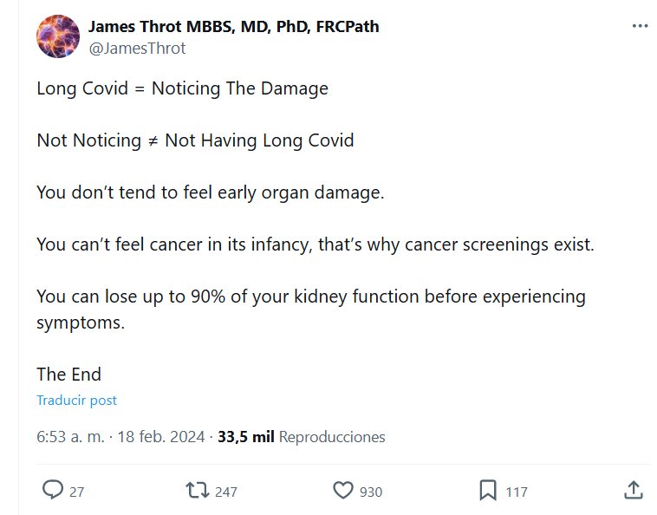The width and height of the screenshot is (657, 515).
Task: Click the kidney function sentence in the post
Action: (x=310, y=297)
